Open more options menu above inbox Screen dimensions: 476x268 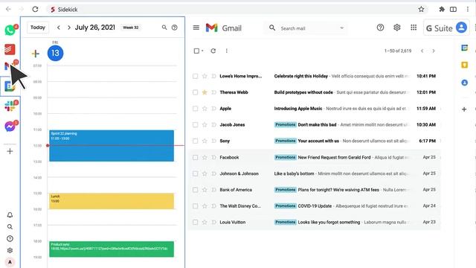coord(226,51)
